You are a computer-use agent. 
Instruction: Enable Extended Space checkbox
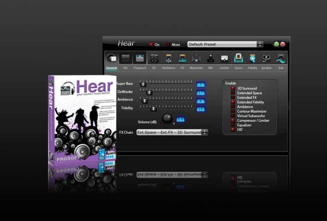[233, 93]
